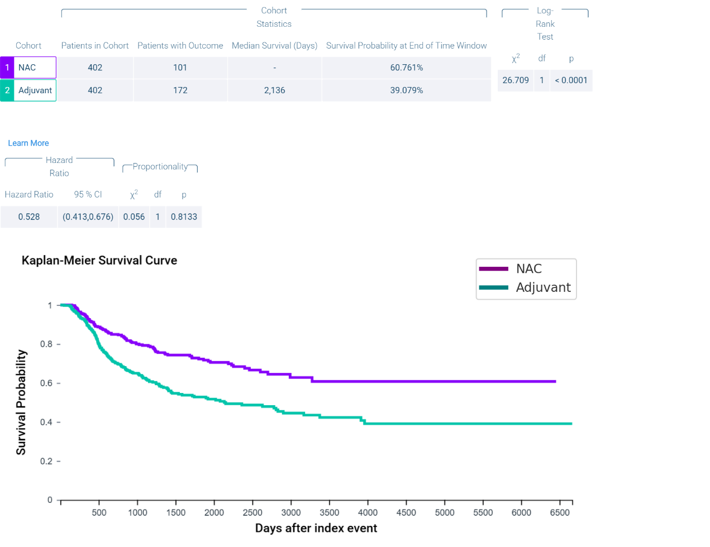
Task: Select the NAC cohort label in table
Action: point(27,68)
